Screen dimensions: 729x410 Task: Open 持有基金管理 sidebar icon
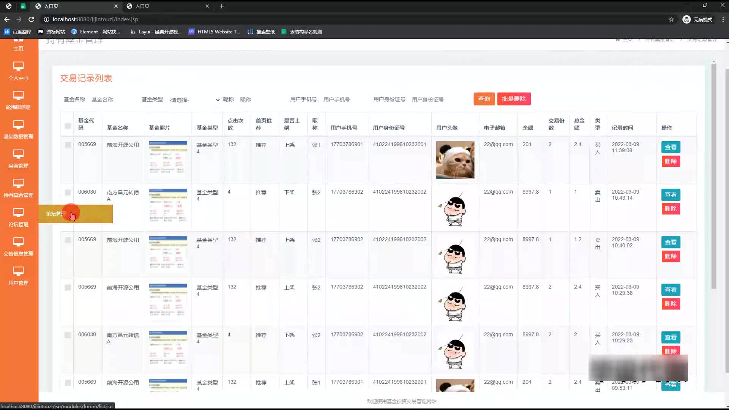(x=18, y=183)
